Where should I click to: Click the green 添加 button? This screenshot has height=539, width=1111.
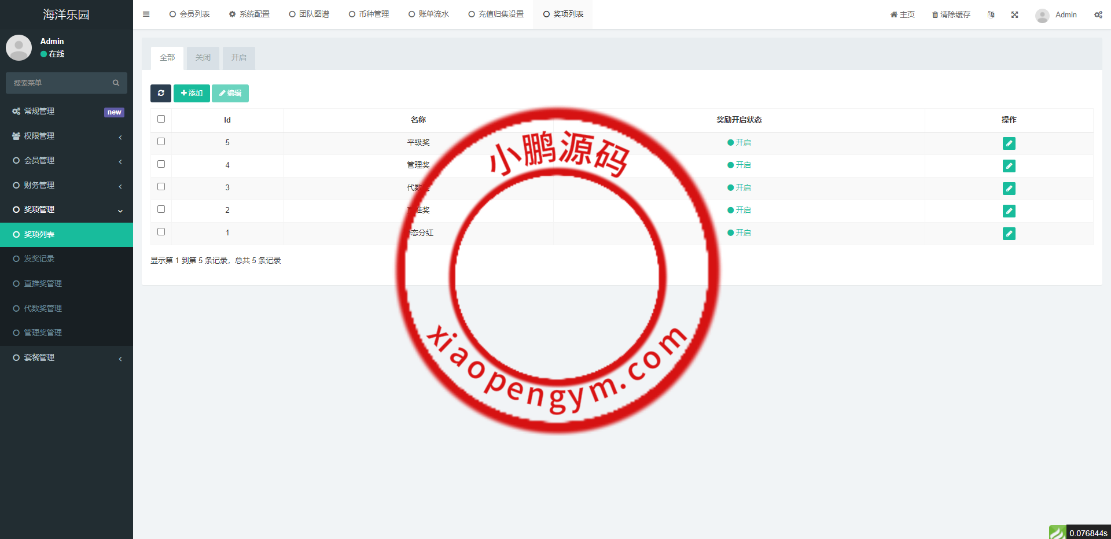click(x=192, y=93)
